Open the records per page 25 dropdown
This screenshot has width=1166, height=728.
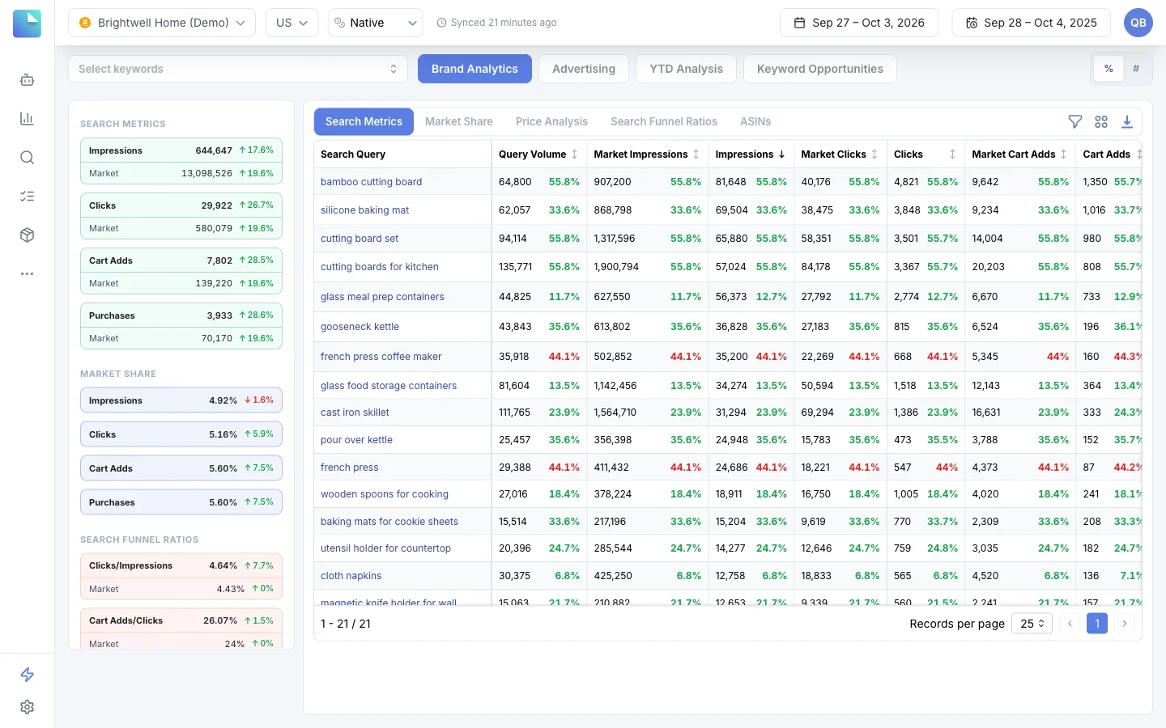tap(1032, 624)
